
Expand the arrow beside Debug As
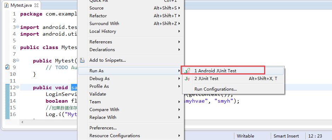pyautogui.click(x=179, y=79)
